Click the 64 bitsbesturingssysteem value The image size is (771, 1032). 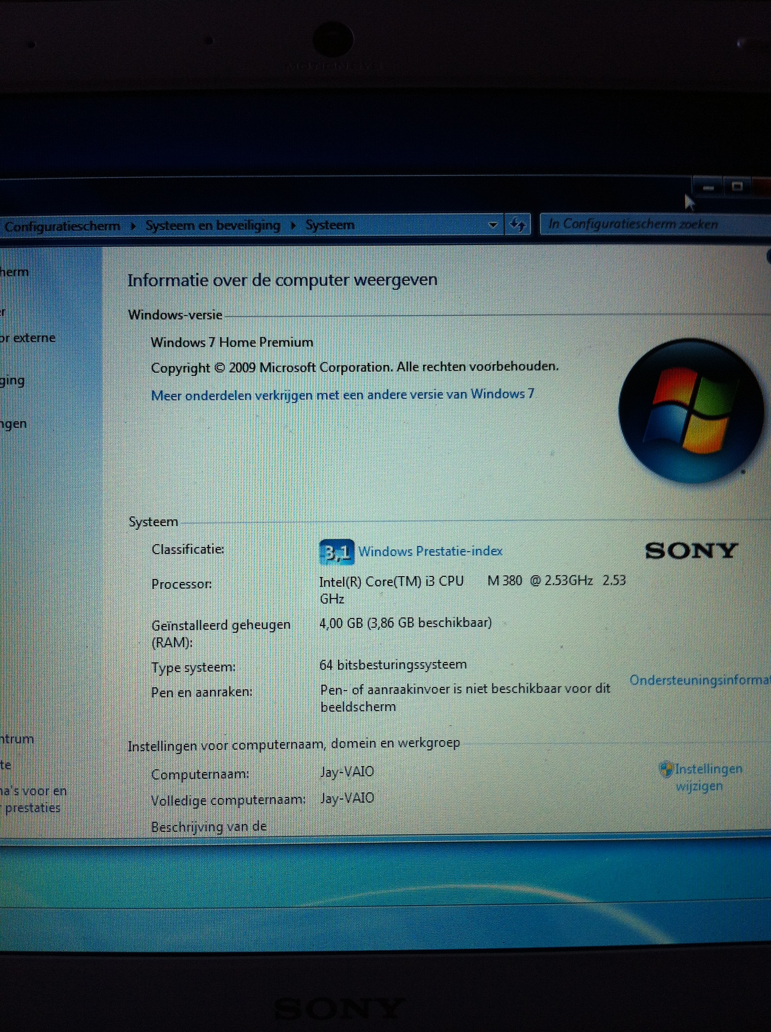393,665
